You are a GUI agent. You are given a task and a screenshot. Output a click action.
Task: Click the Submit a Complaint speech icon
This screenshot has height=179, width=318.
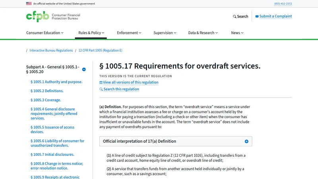257,16
